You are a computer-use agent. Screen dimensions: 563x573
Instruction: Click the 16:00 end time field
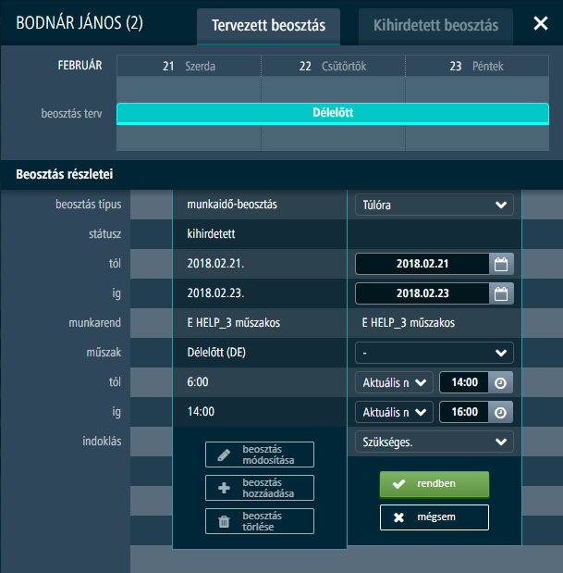(464, 412)
